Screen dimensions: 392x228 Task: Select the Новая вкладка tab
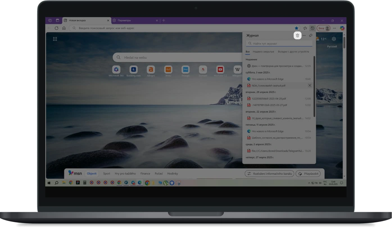point(87,20)
